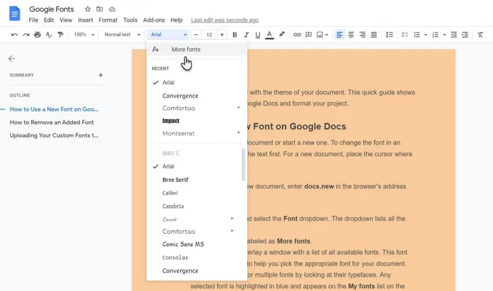Viewport: 493px width, 291px height.
Task: Click the font list scrollbar
Action: click(x=243, y=165)
